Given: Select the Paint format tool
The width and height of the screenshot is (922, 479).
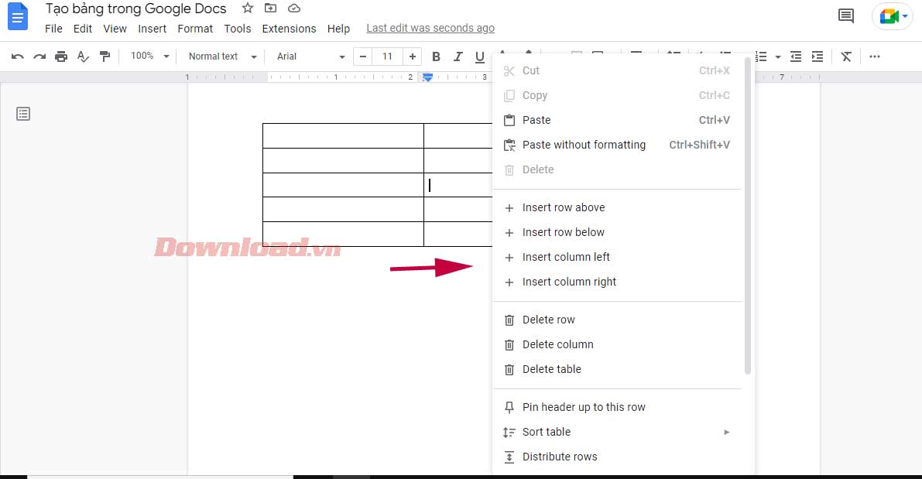Looking at the screenshot, I should 105,56.
